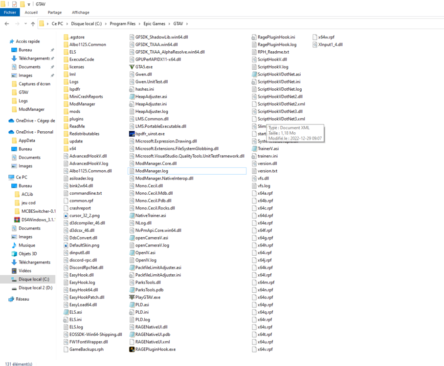Switch to the Accueil tab
The width and height of the screenshot is (444, 366).
pyautogui.click(x=31, y=12)
